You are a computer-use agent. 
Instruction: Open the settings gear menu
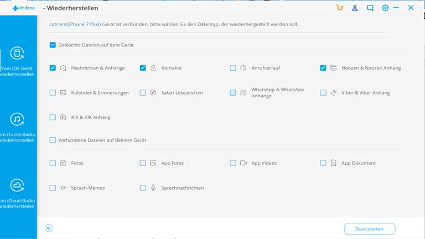point(386,8)
